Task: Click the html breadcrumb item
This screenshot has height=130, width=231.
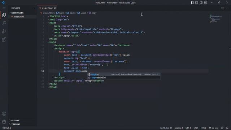Action: [60, 13]
